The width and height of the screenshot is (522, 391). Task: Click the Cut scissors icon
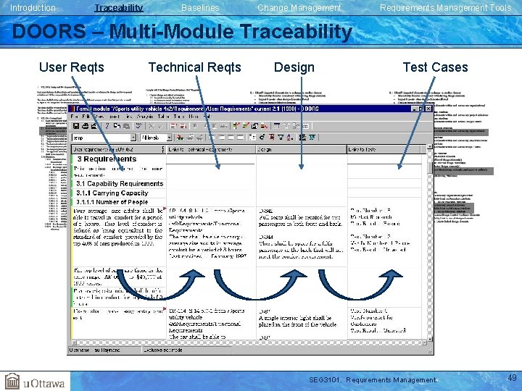click(x=107, y=126)
